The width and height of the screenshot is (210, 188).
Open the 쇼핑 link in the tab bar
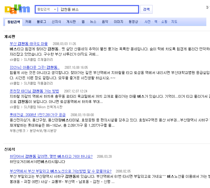click(164, 22)
